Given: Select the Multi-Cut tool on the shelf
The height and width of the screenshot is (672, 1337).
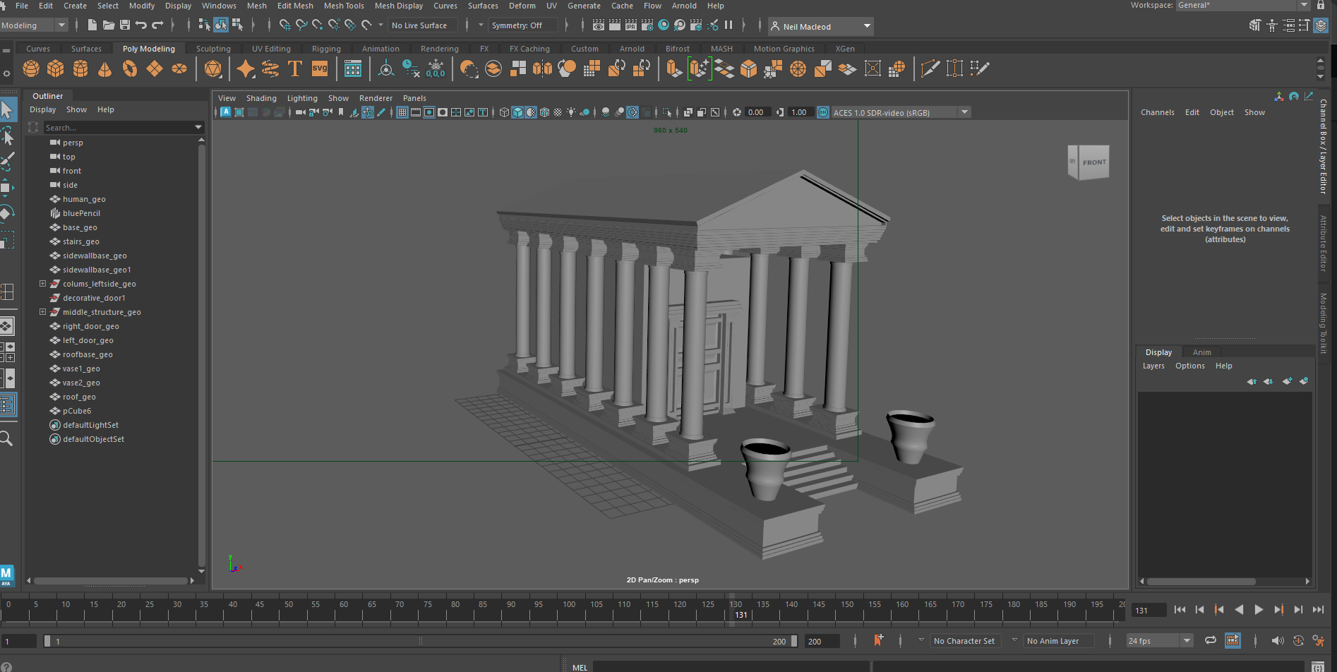Looking at the screenshot, I should point(930,68).
